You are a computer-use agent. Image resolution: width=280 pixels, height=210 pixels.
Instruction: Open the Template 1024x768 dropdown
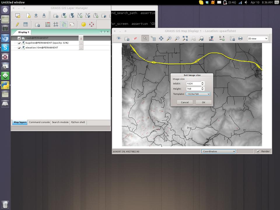coord(198,94)
